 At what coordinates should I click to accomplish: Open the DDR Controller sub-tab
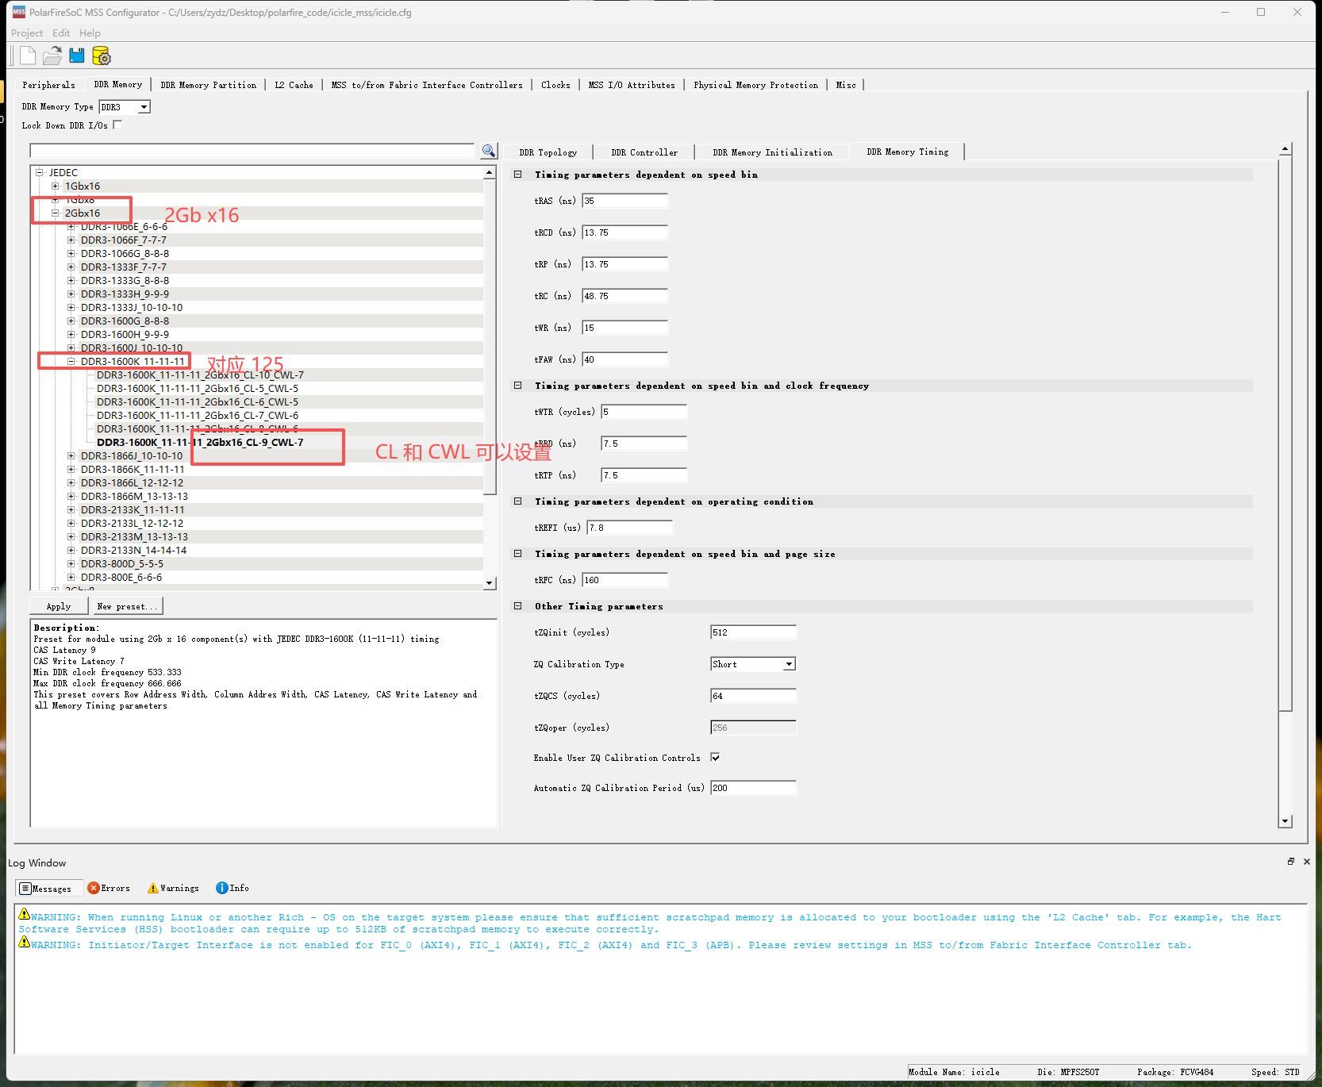(x=644, y=152)
